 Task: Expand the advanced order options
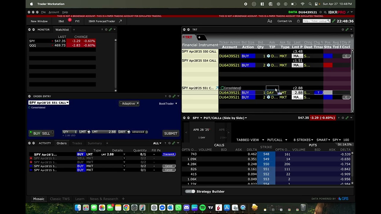[x=140, y=132]
